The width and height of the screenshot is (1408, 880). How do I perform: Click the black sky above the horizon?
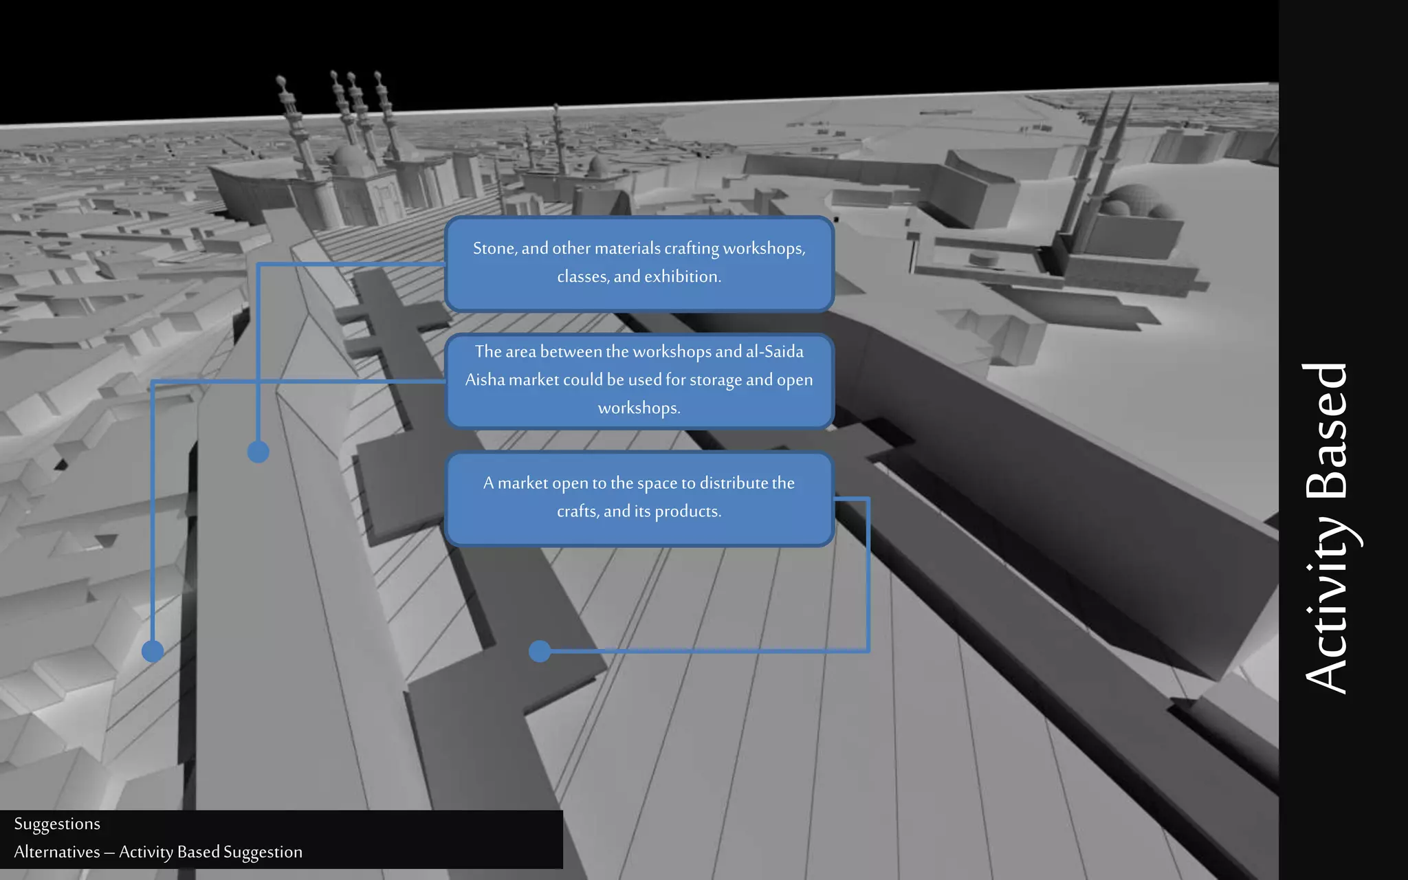point(687,41)
